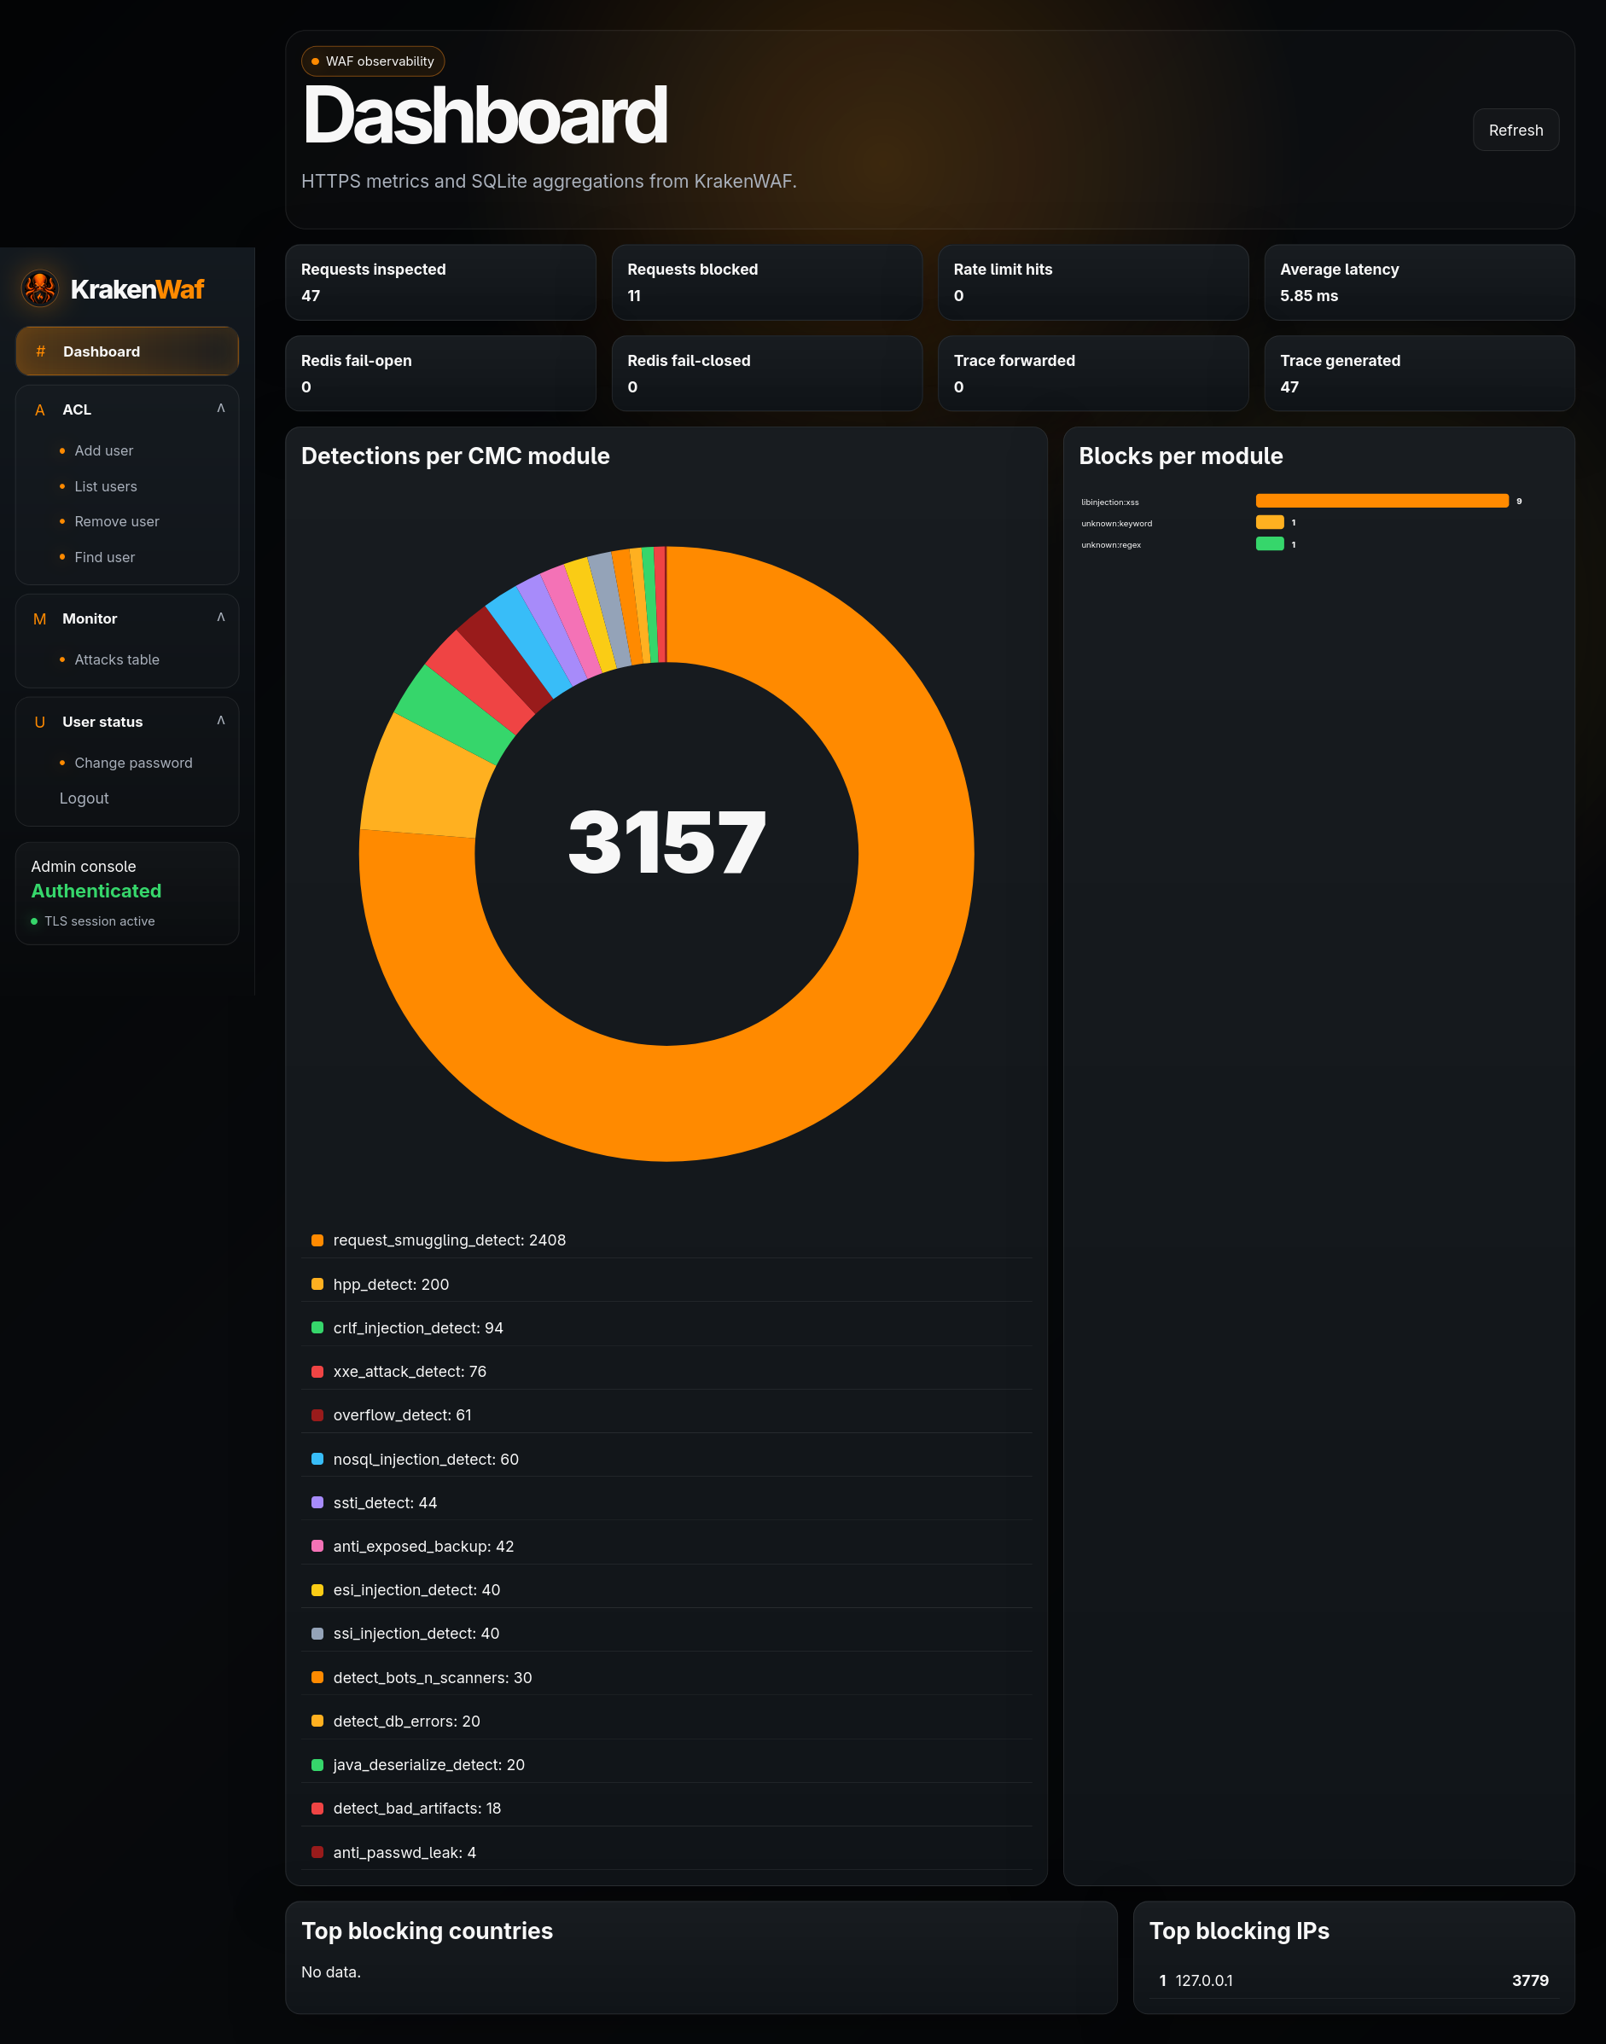Screen dimensions: 1606x2044
Task: Open Remove user page
Action: click(117, 521)
